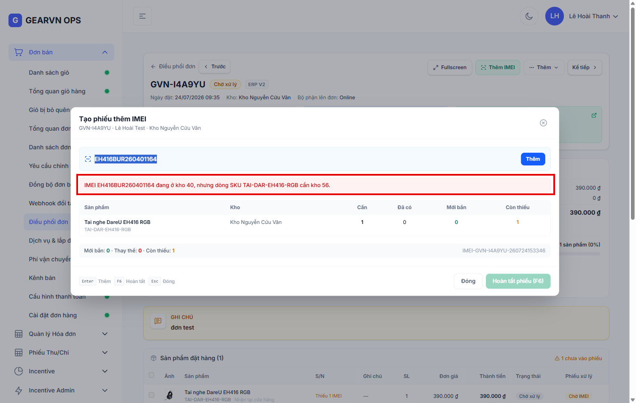Screen dimensions: 636x403
Task: Open the external link icon in green card
Action: (x=594, y=115)
